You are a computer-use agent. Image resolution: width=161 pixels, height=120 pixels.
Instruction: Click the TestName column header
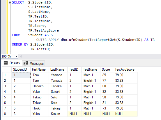point(91,69)
